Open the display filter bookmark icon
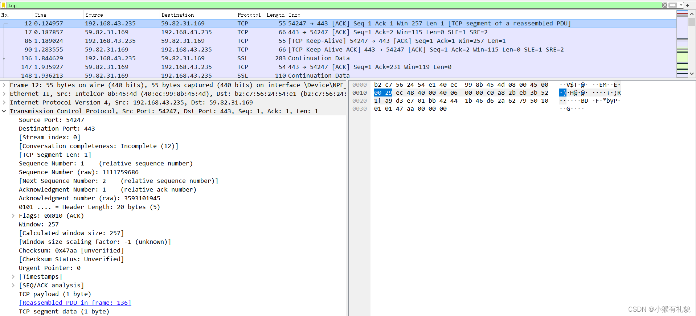Screen dimensions: 696x316 pyautogui.click(x=4, y=5)
